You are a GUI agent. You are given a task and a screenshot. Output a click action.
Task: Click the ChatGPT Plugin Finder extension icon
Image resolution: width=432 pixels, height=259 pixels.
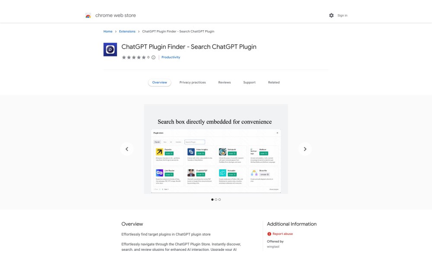click(110, 50)
